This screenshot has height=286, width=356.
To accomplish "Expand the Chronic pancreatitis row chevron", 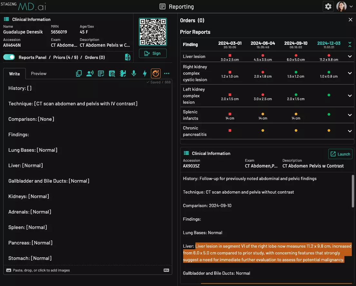I will tap(350, 131).
